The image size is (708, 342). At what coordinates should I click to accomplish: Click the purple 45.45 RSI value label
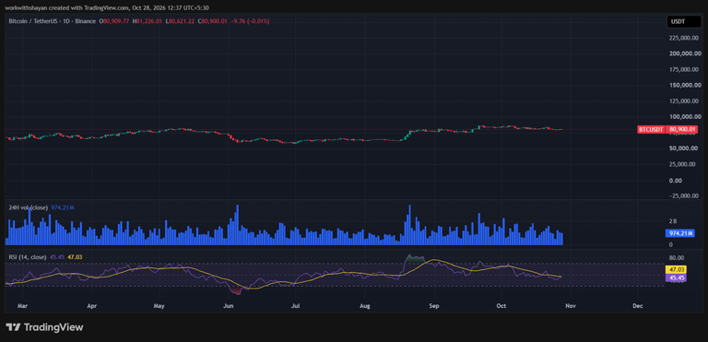[676, 277]
